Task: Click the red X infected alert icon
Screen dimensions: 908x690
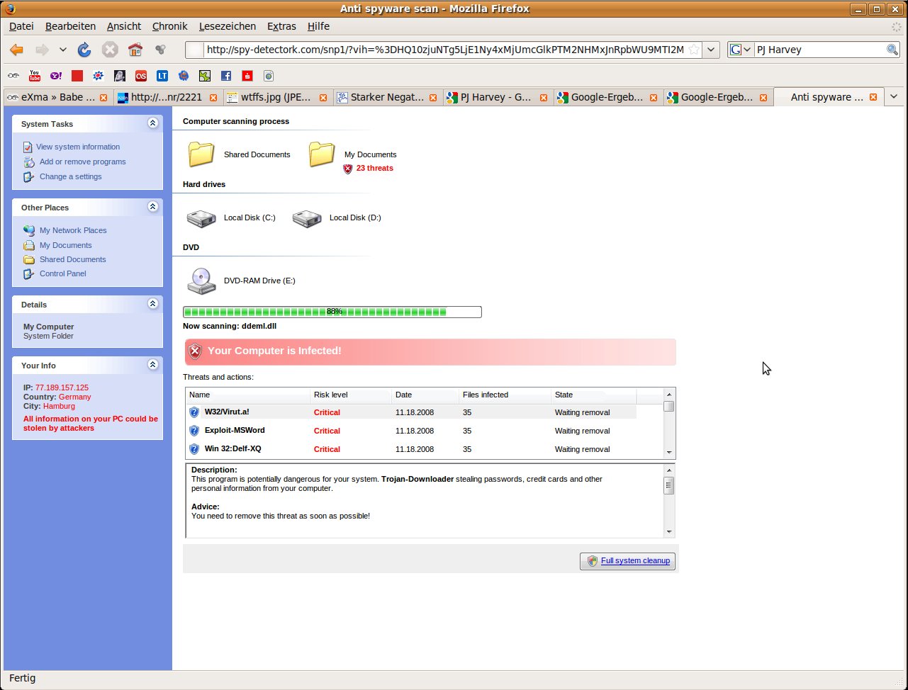Action: pyautogui.click(x=195, y=351)
